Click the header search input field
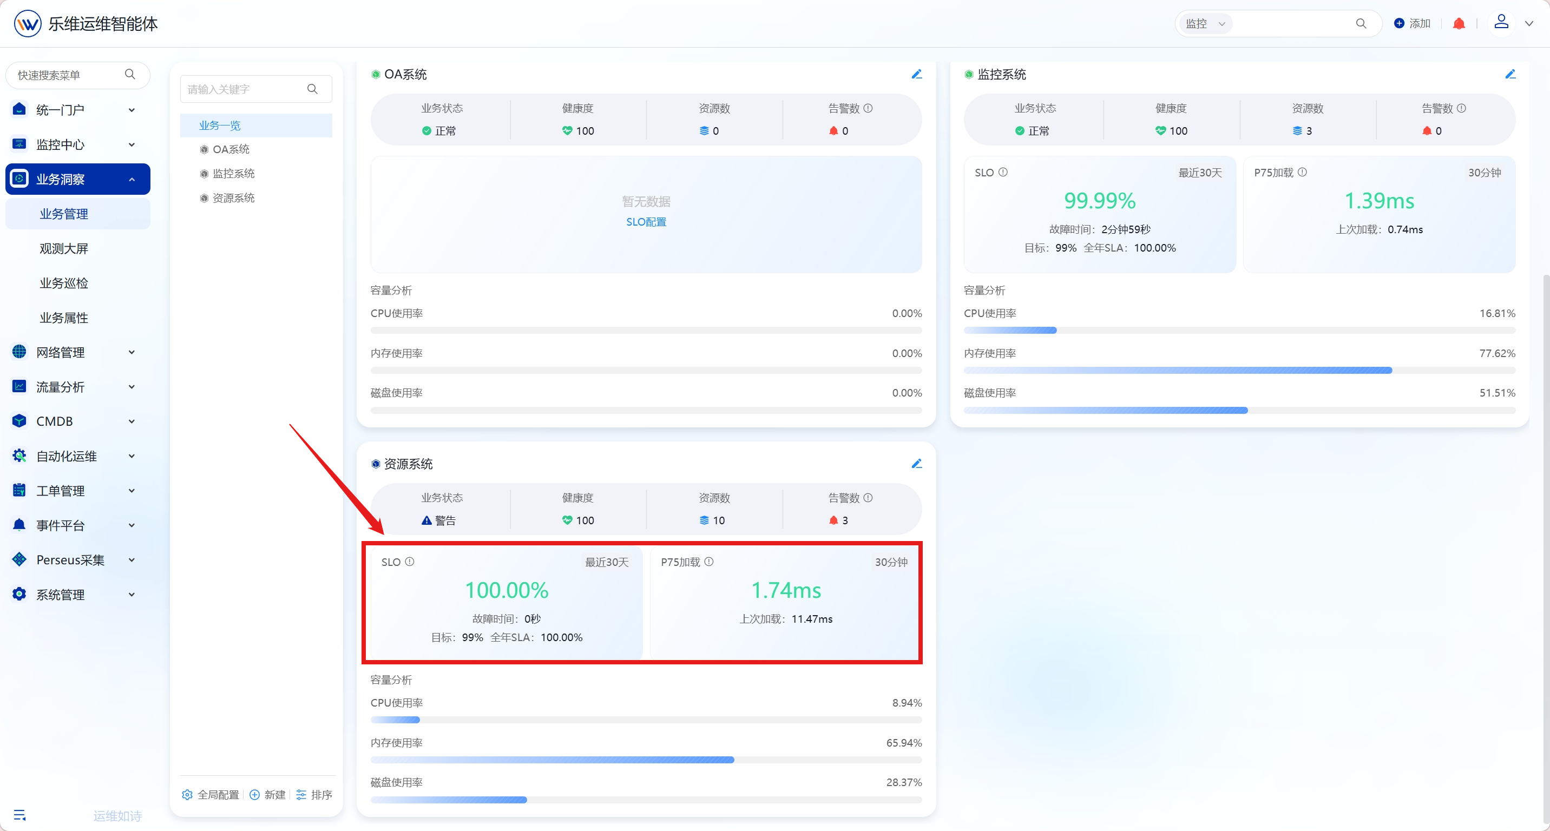The width and height of the screenshot is (1550, 831). tap(1292, 23)
